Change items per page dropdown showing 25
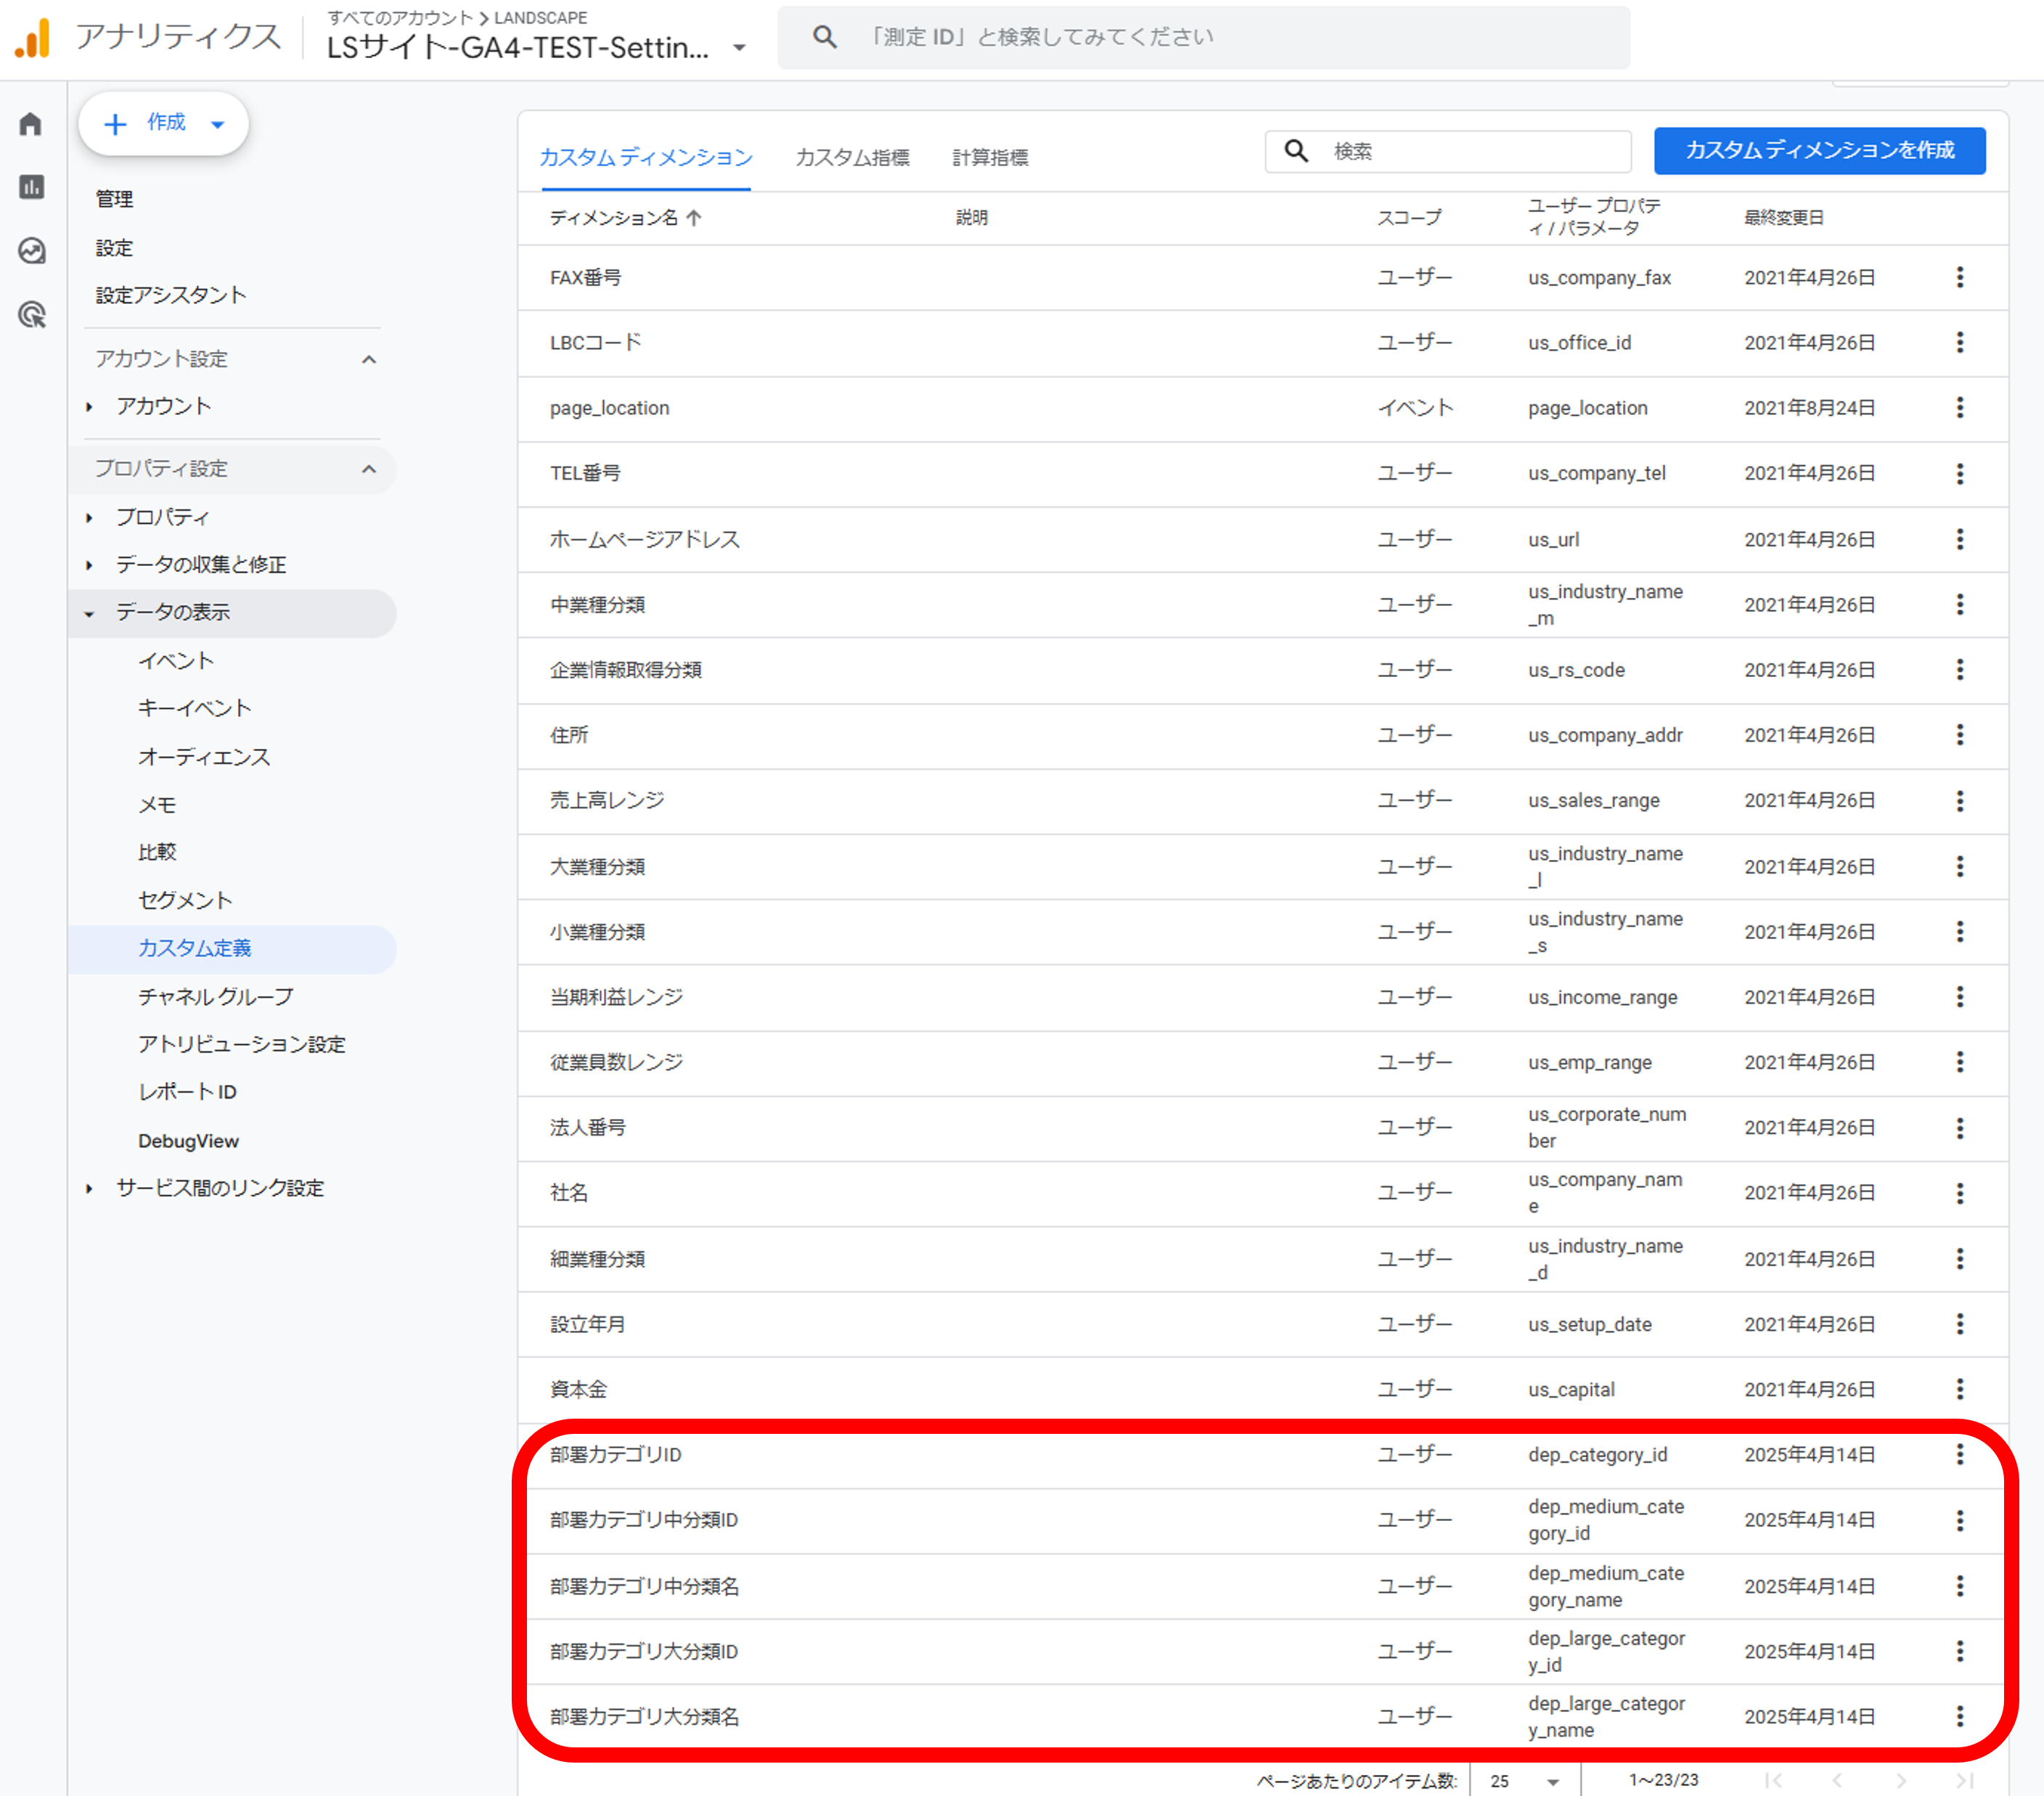2044x1796 pixels. [x=1524, y=1780]
